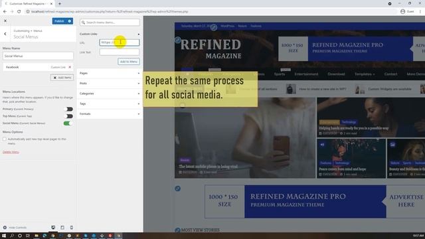This screenshot has width=425, height=239.
Task: Click Hide Controls at panel bottom
Action: tap(15, 228)
